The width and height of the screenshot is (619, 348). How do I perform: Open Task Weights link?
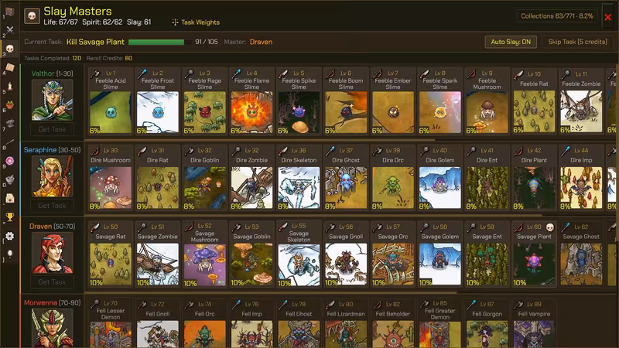pyautogui.click(x=200, y=22)
